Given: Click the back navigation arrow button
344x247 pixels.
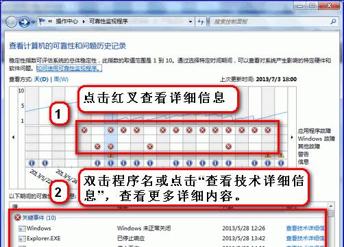Looking at the screenshot, I should (x=11, y=22).
